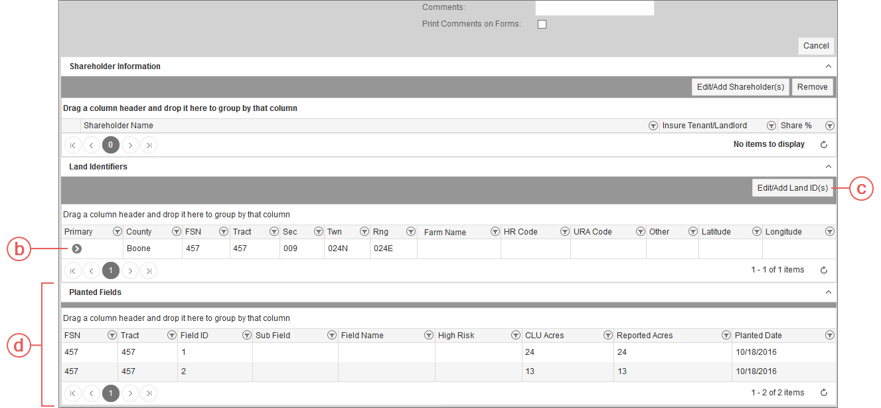
Task: Open filter for Planted Date column
Action: click(829, 336)
